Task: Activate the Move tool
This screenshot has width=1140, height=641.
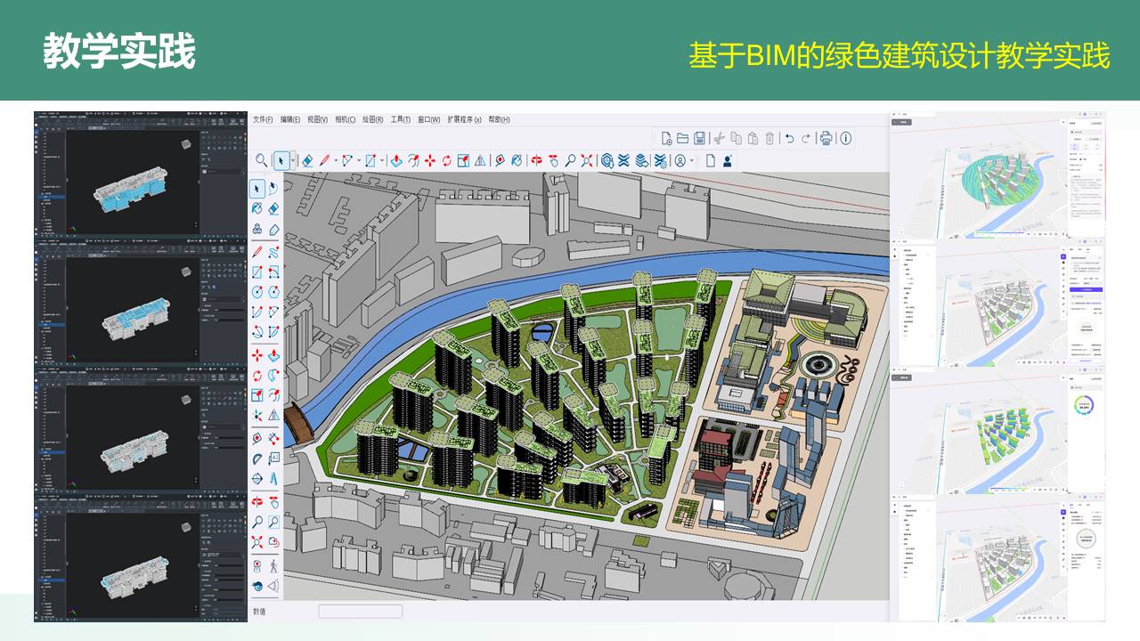Action: pos(428,160)
